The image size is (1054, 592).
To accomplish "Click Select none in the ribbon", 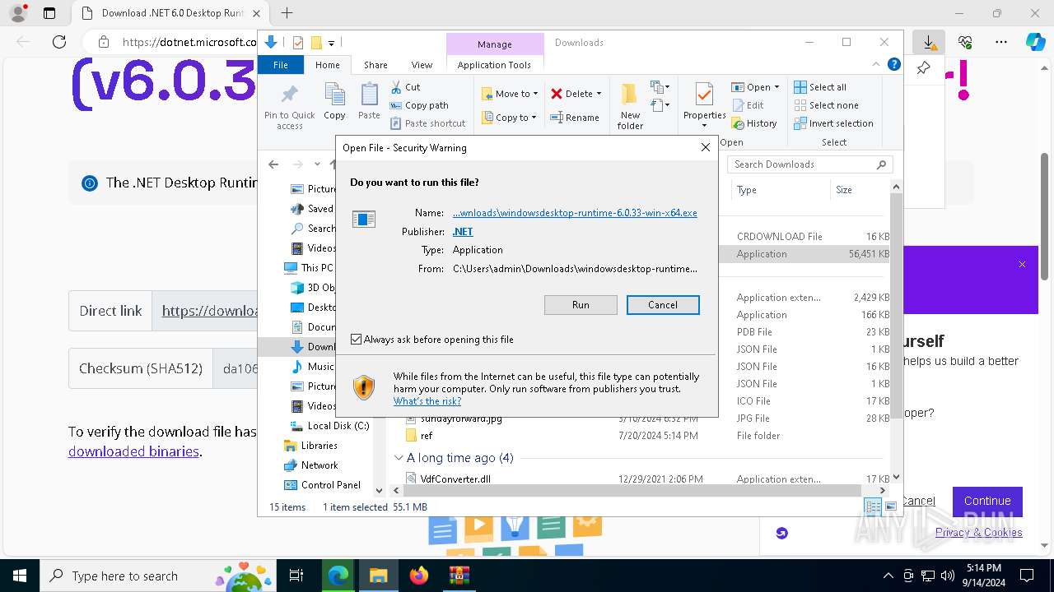I will coord(826,105).
